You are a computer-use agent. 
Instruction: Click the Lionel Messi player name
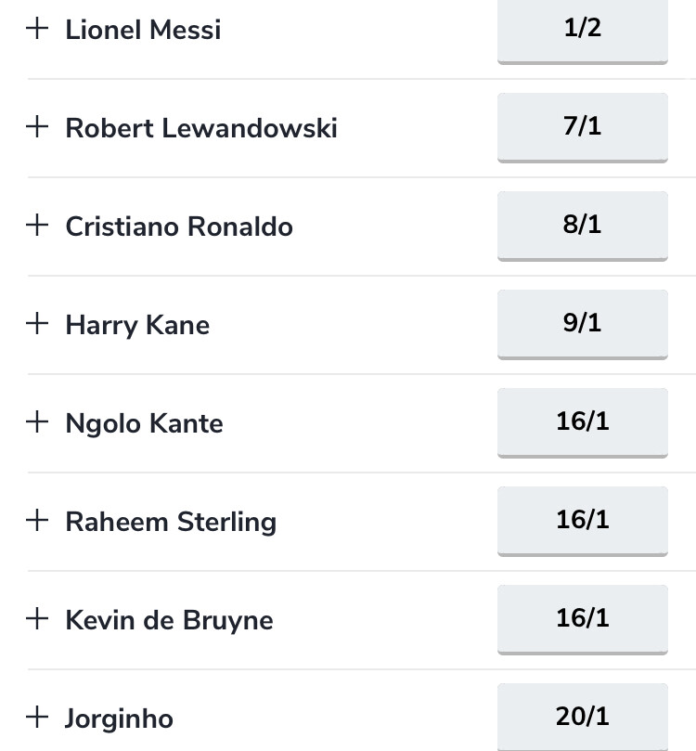pyautogui.click(x=143, y=30)
